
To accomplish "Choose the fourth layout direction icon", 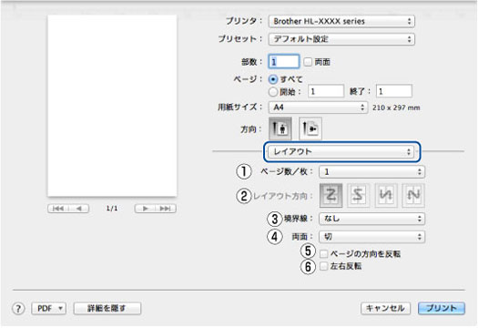I will click(x=413, y=195).
